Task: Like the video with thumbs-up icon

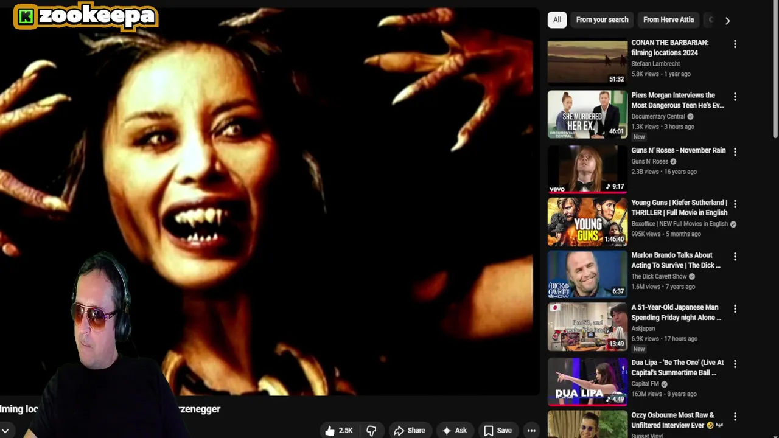Action: coord(330,431)
